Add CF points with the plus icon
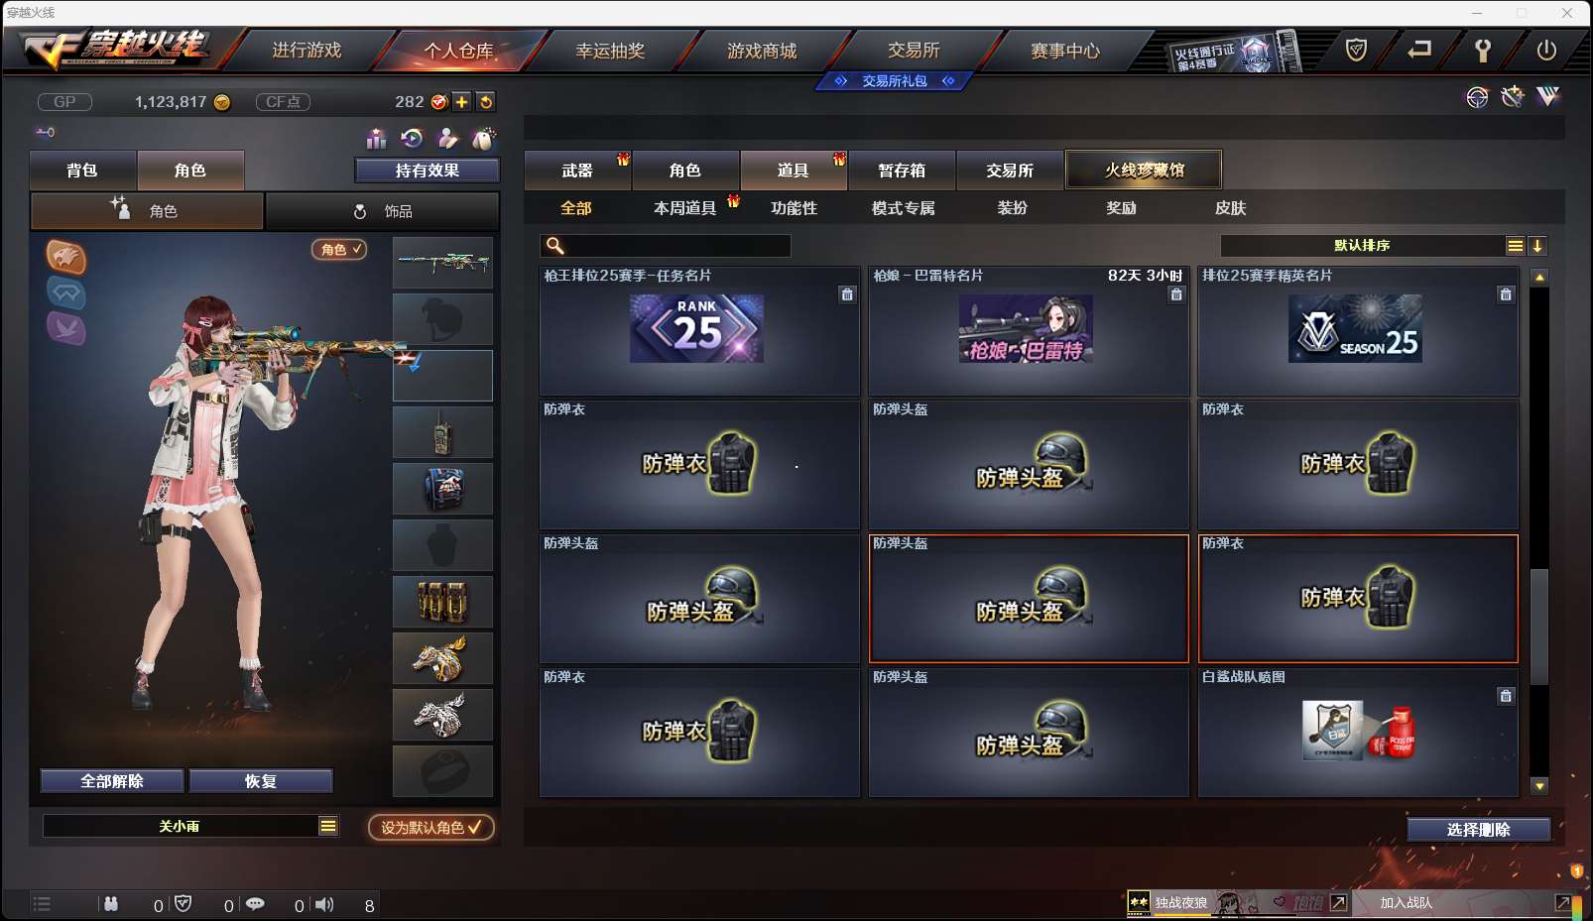 click(462, 102)
